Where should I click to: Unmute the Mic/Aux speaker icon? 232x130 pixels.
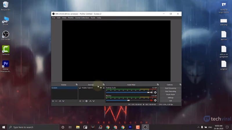tap(151, 100)
